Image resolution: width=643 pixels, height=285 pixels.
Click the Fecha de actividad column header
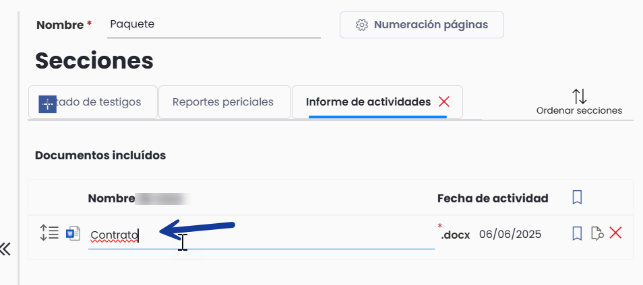click(x=493, y=198)
